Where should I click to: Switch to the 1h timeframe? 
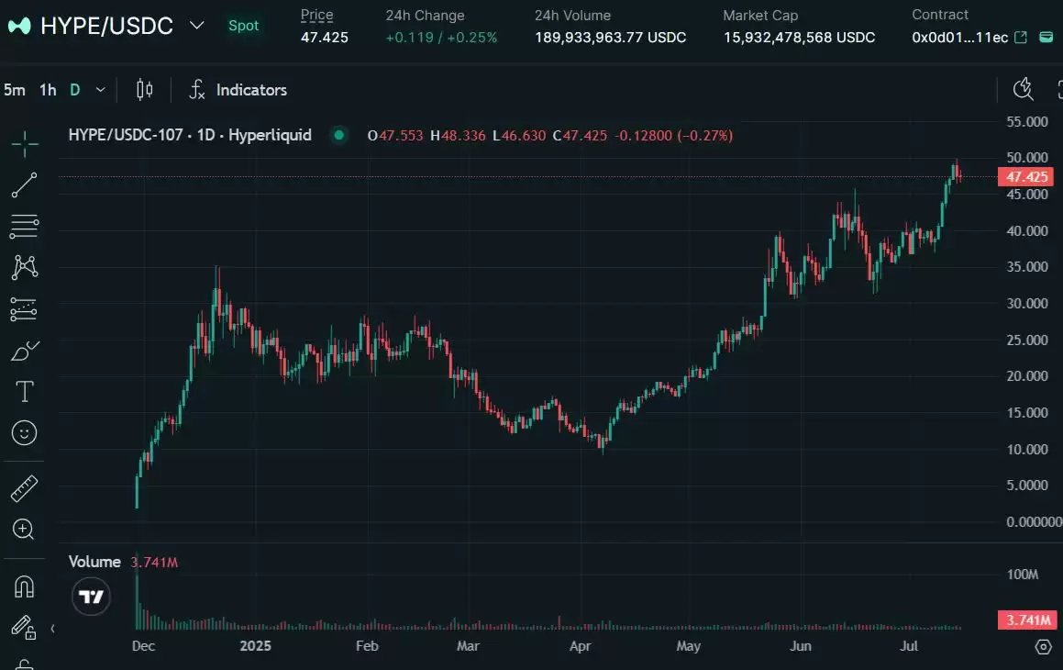pos(47,89)
